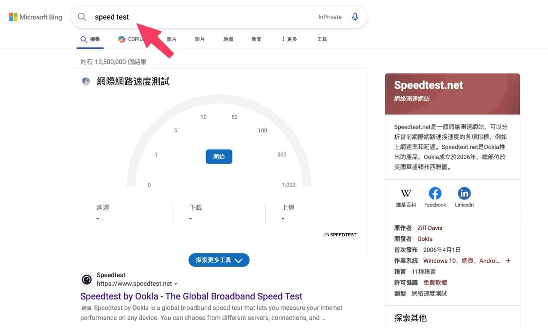Switch to the 新聞 tab
Screen dimensions: 548x328
coord(256,39)
